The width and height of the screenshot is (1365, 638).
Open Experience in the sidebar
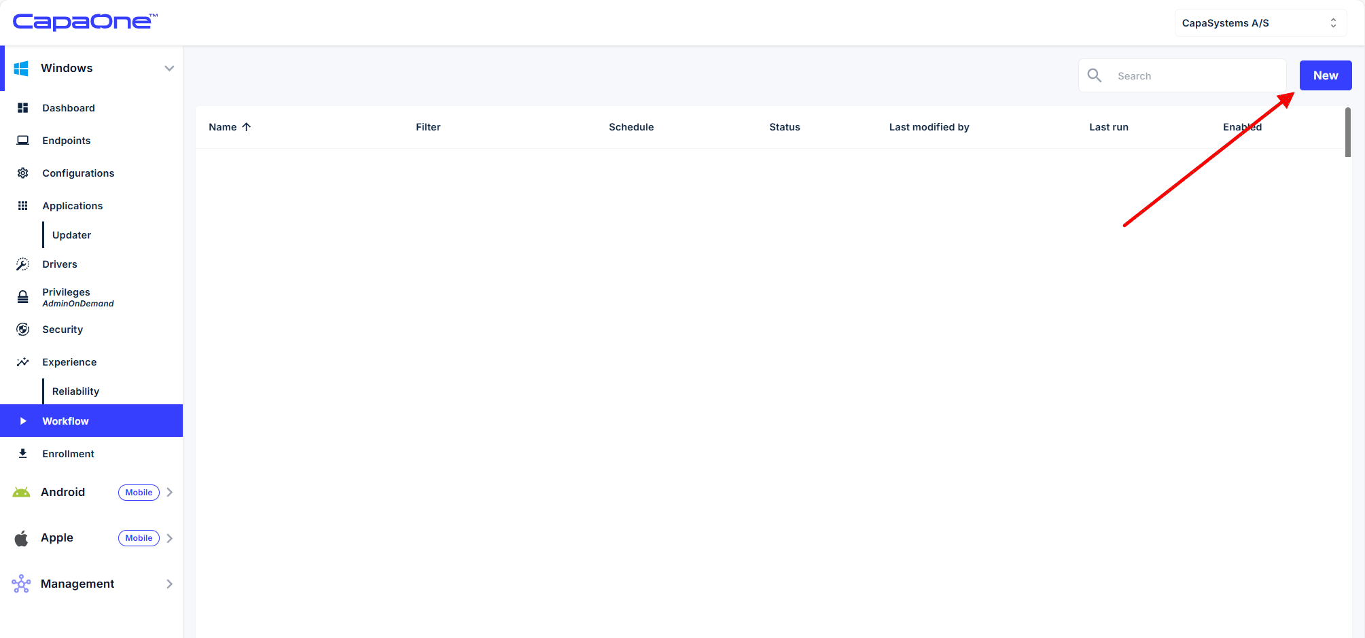[x=69, y=362]
